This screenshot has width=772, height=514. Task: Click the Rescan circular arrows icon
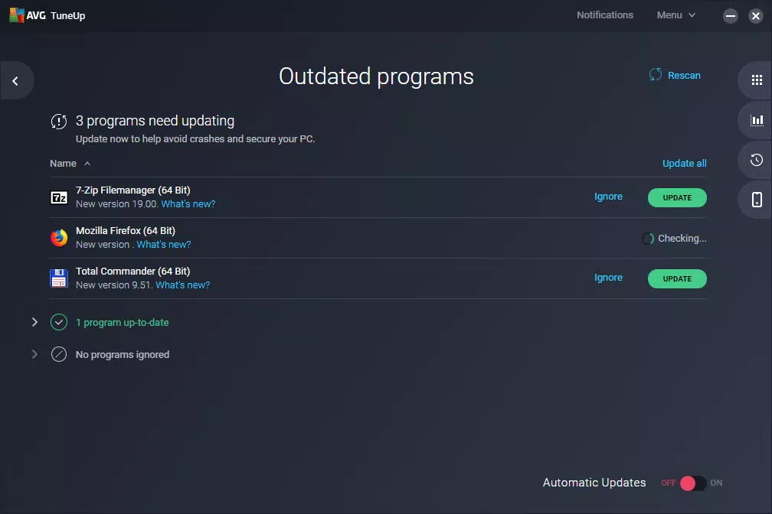coord(656,75)
